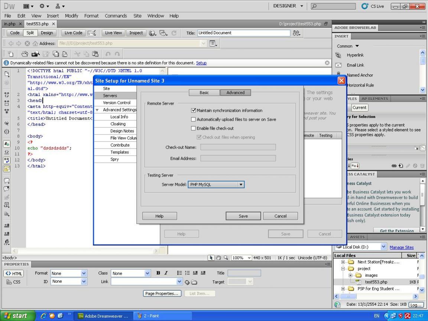Click the ordered list icon in Properties panel
The height and width of the screenshot is (321, 428).
187,273
